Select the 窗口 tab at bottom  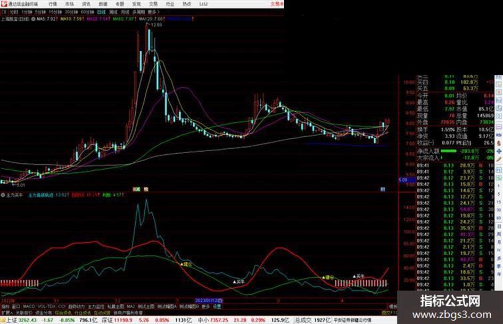pos(16,306)
